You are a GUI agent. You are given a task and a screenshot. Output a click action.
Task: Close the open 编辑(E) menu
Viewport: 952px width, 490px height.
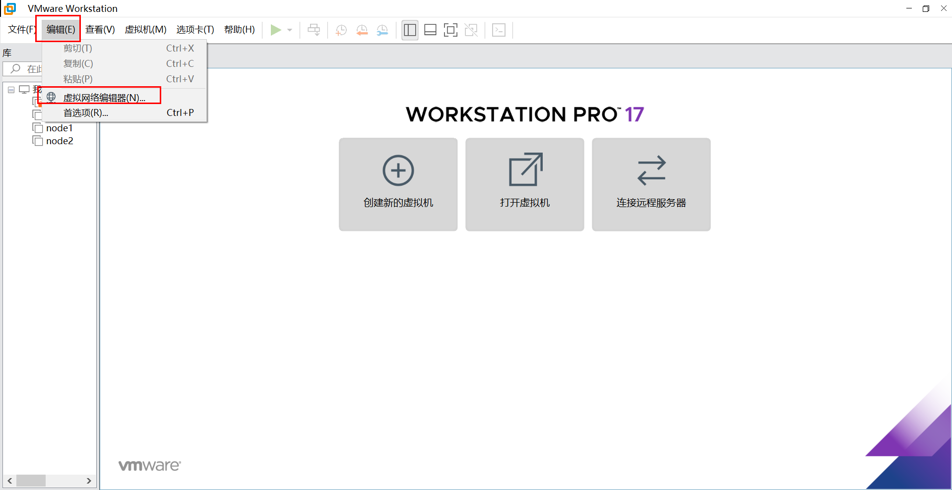pos(61,30)
